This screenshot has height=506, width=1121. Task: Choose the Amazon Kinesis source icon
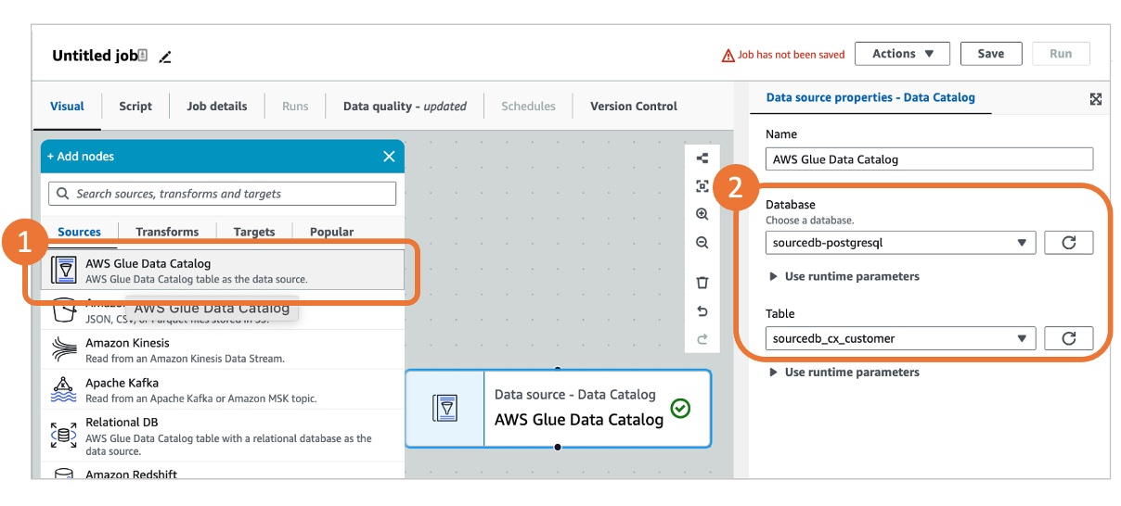click(63, 349)
